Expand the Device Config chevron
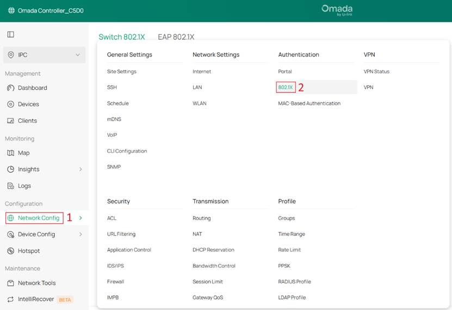The width and height of the screenshot is (452, 310). 81,234
